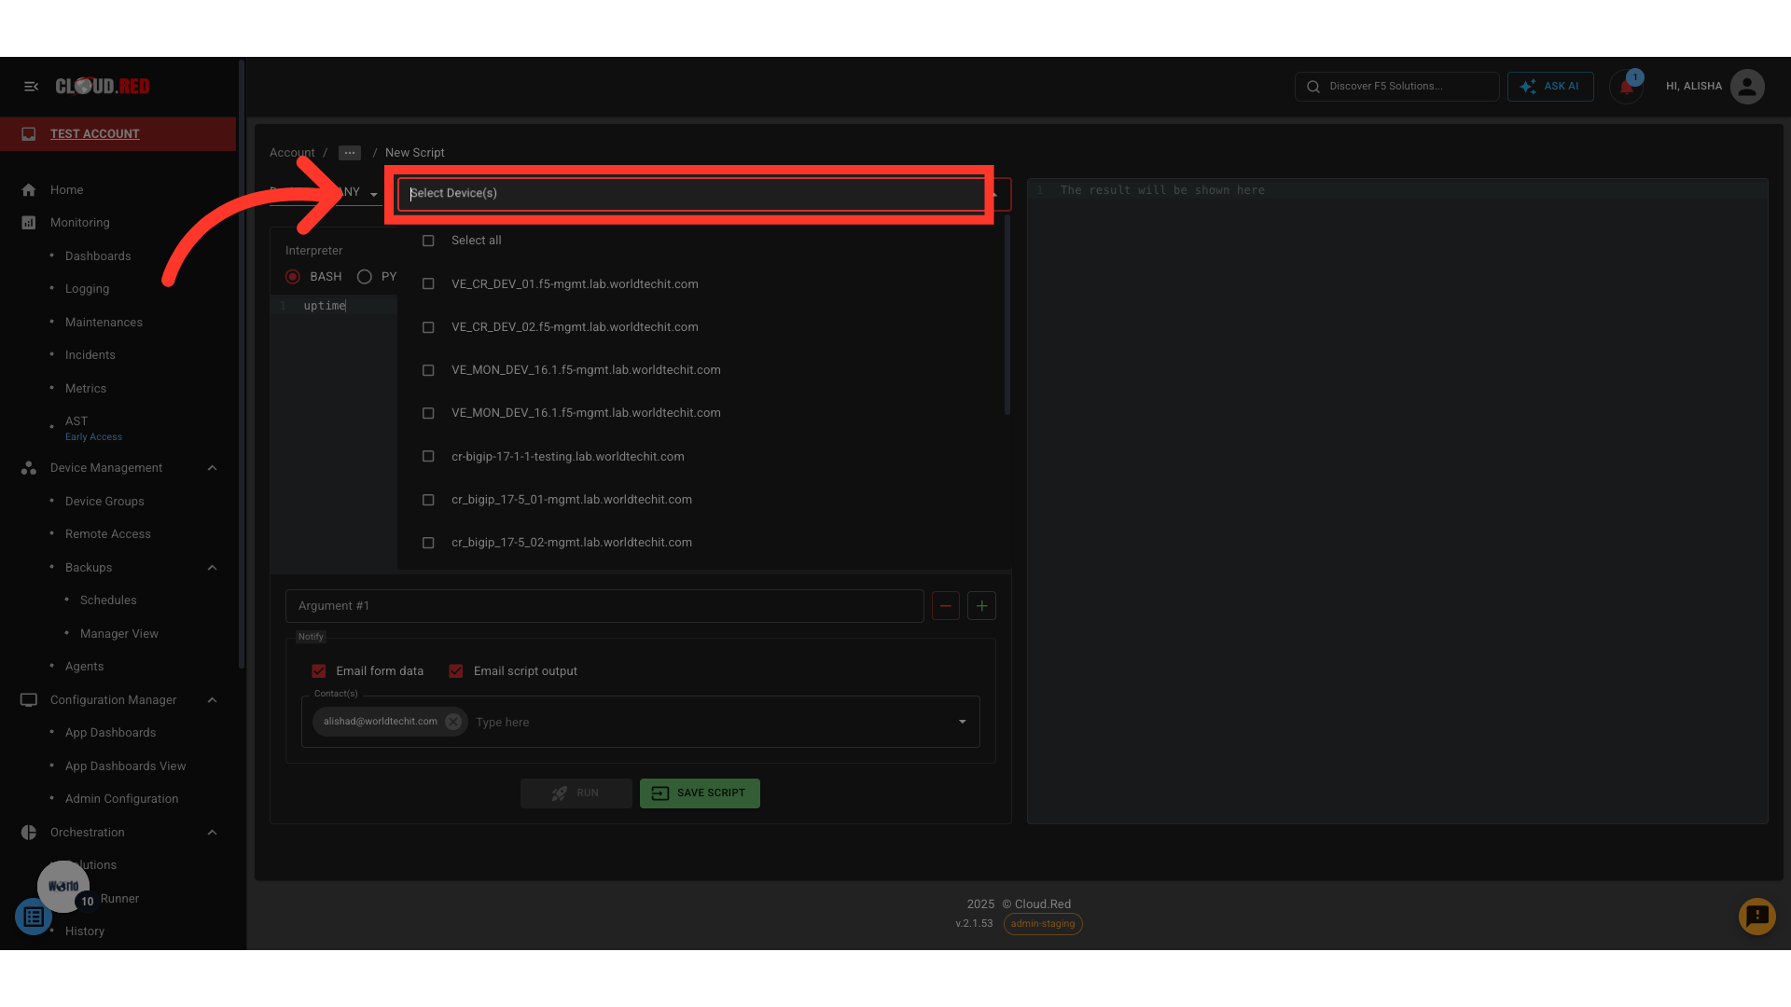1791x1007 pixels.
Task: Select the PY interpreter radio button
Action: pos(365,277)
